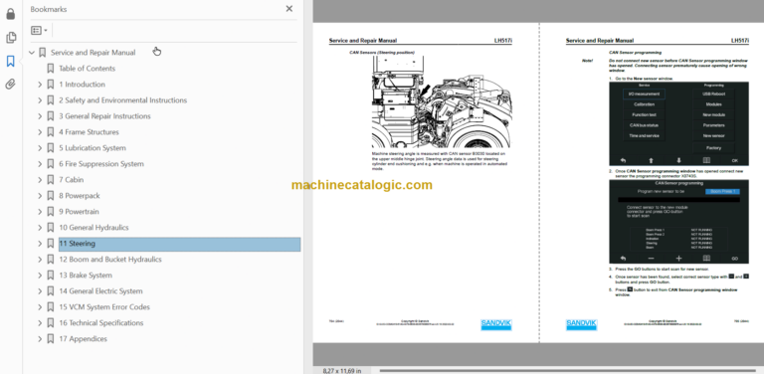Expand 15 VCM System Error Codes
Viewport: 764px width, 374px height.
pyautogui.click(x=40, y=307)
